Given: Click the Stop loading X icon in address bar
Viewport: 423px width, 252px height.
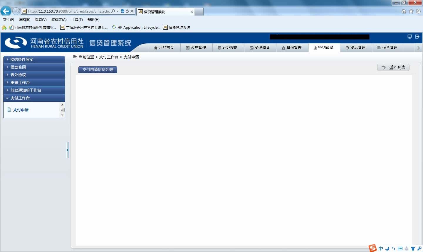Looking at the screenshot, I should point(132,11).
